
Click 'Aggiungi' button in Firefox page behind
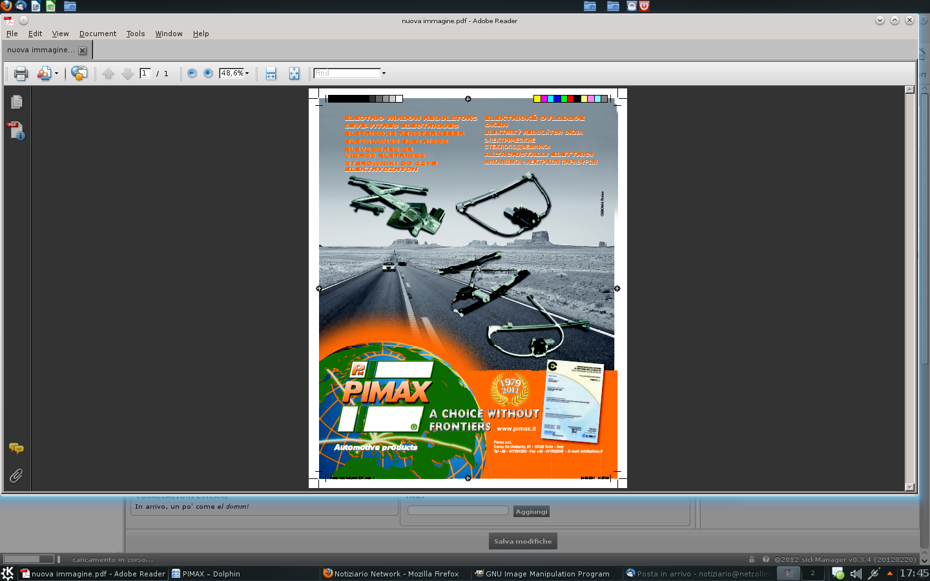[532, 511]
